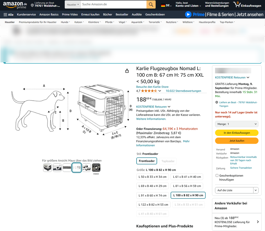Open the shopping cart Einkaufswagen icon

(x=237, y=5)
